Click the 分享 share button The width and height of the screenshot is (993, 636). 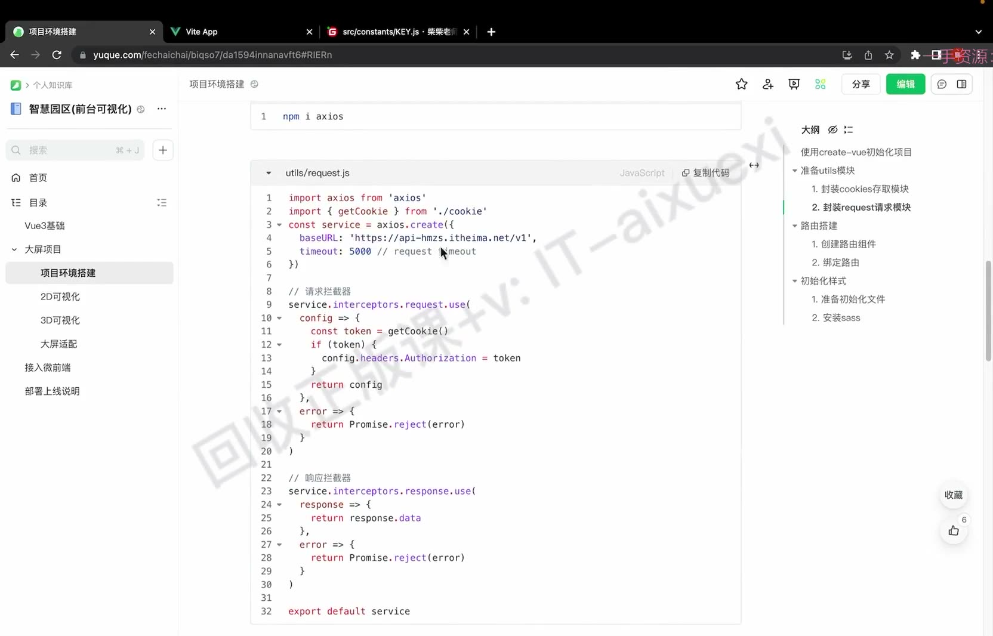point(861,84)
